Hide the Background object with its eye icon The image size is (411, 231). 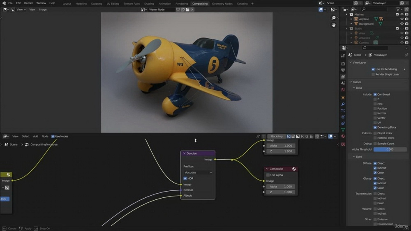point(402,24)
